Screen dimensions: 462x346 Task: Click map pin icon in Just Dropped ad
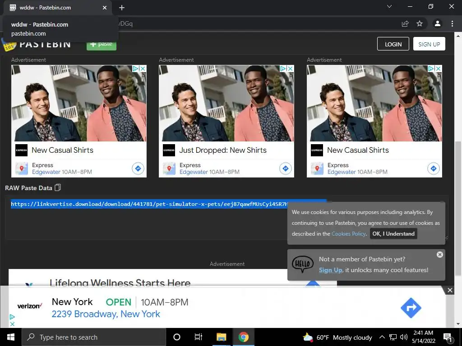(169, 168)
